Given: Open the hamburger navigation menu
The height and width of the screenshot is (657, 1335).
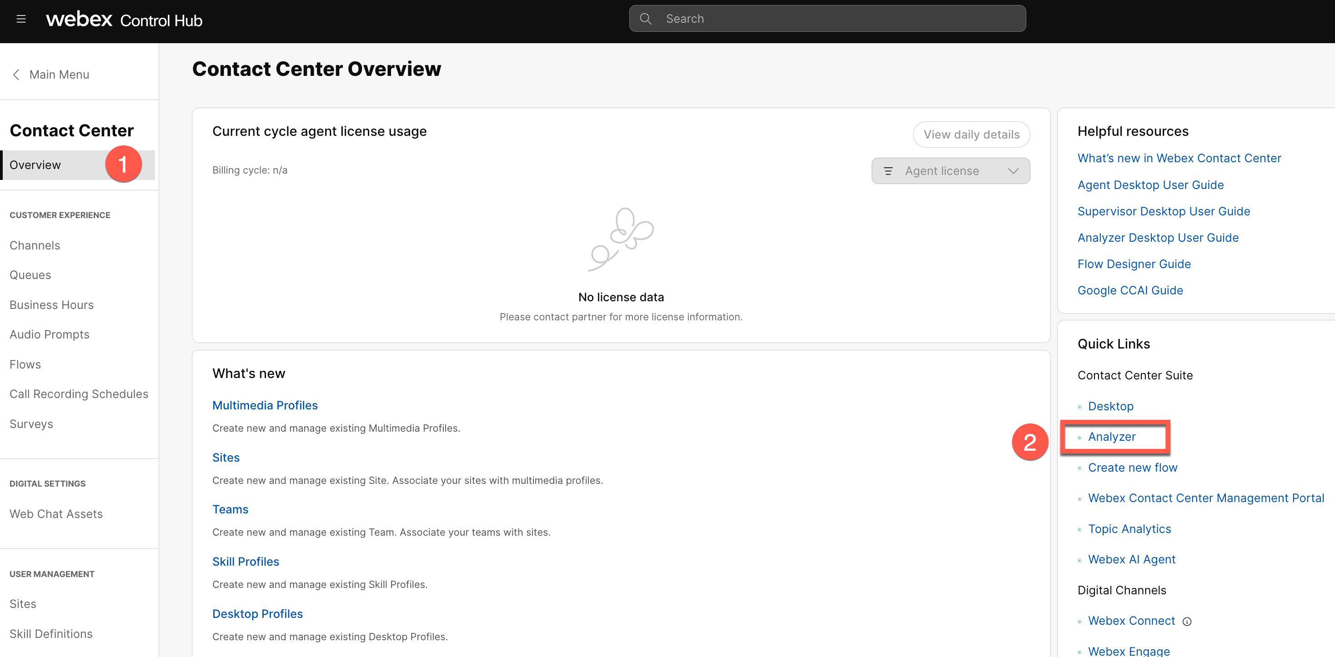Looking at the screenshot, I should [x=21, y=19].
